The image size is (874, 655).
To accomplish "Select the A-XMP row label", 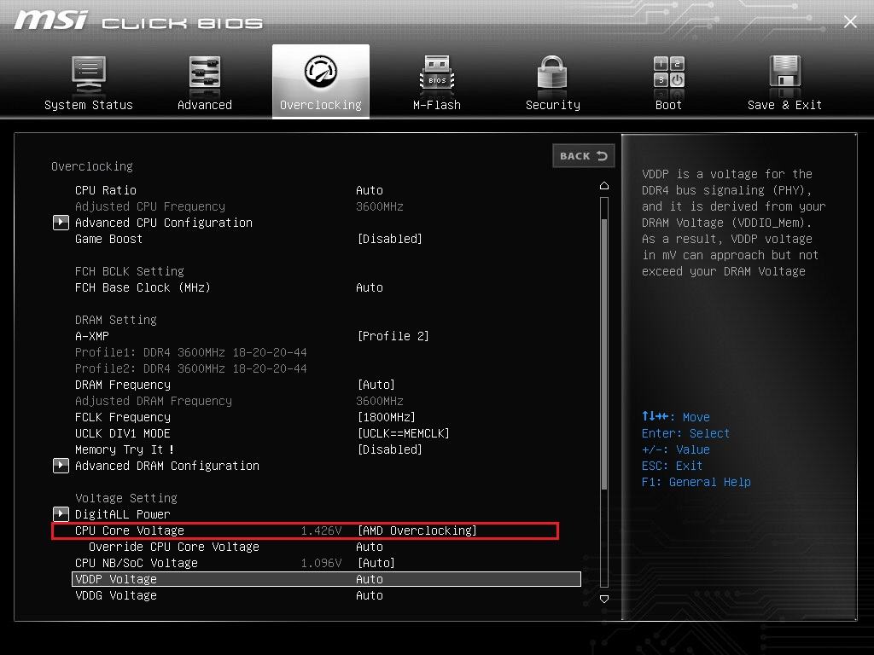I will [92, 336].
